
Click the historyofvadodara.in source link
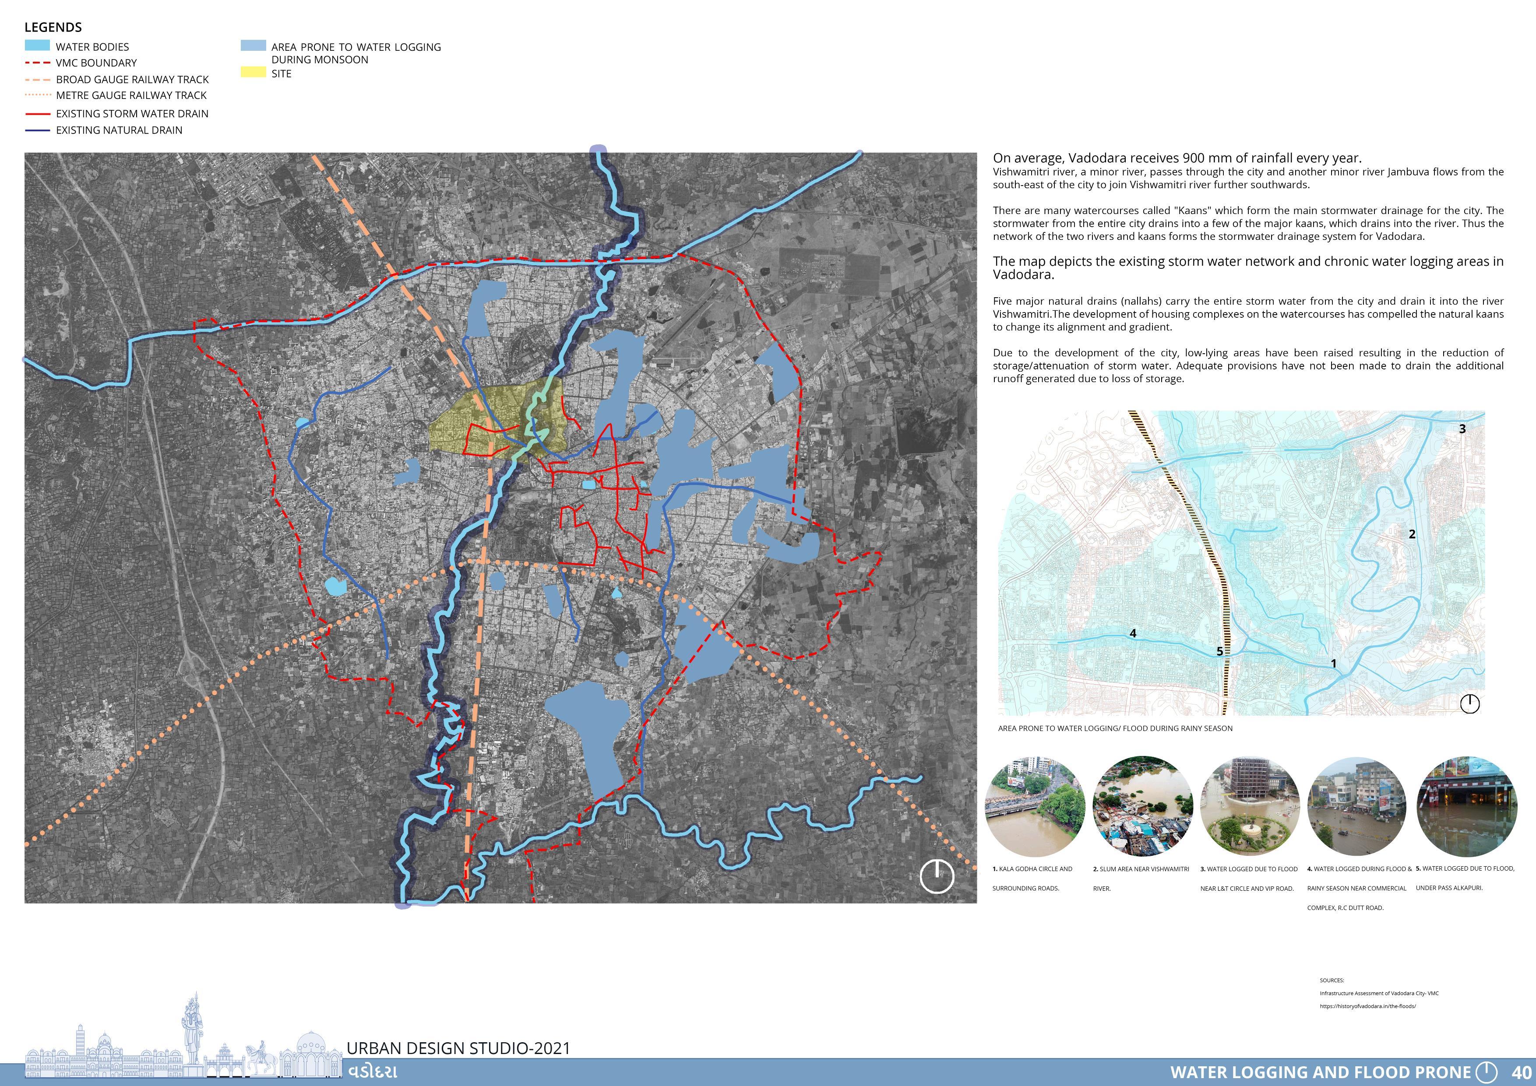coord(1367,1006)
